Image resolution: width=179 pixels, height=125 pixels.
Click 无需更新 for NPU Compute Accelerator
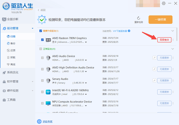point(164,103)
